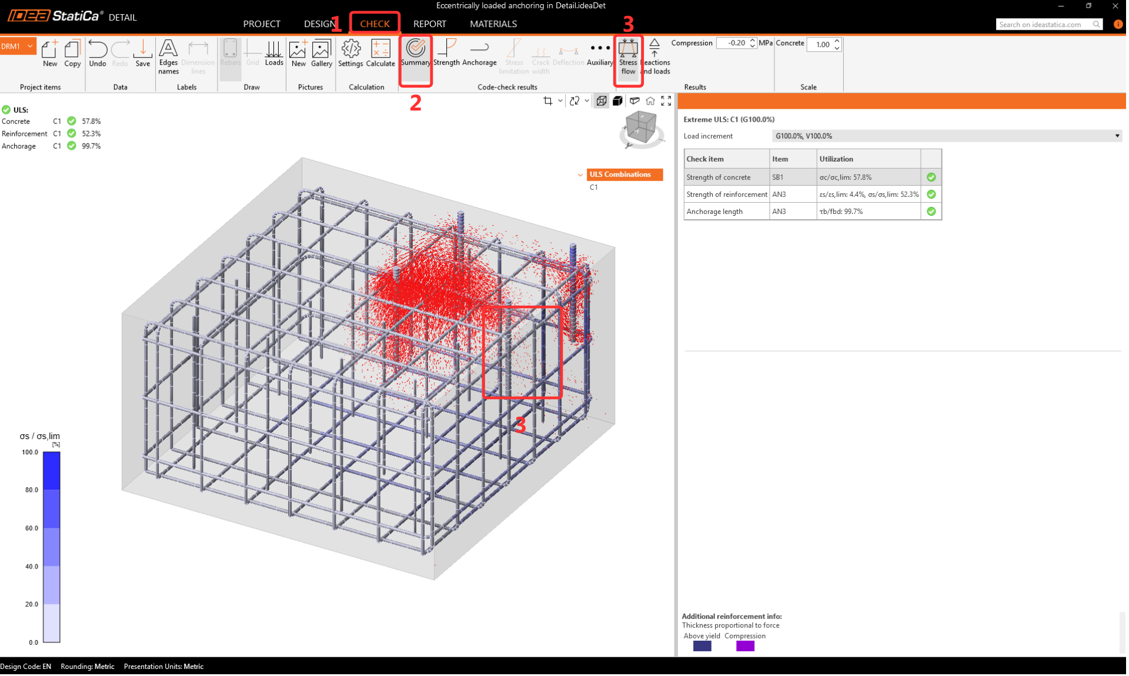1129x676 pixels.
Task: Reset view with the home icon
Action: (650, 101)
